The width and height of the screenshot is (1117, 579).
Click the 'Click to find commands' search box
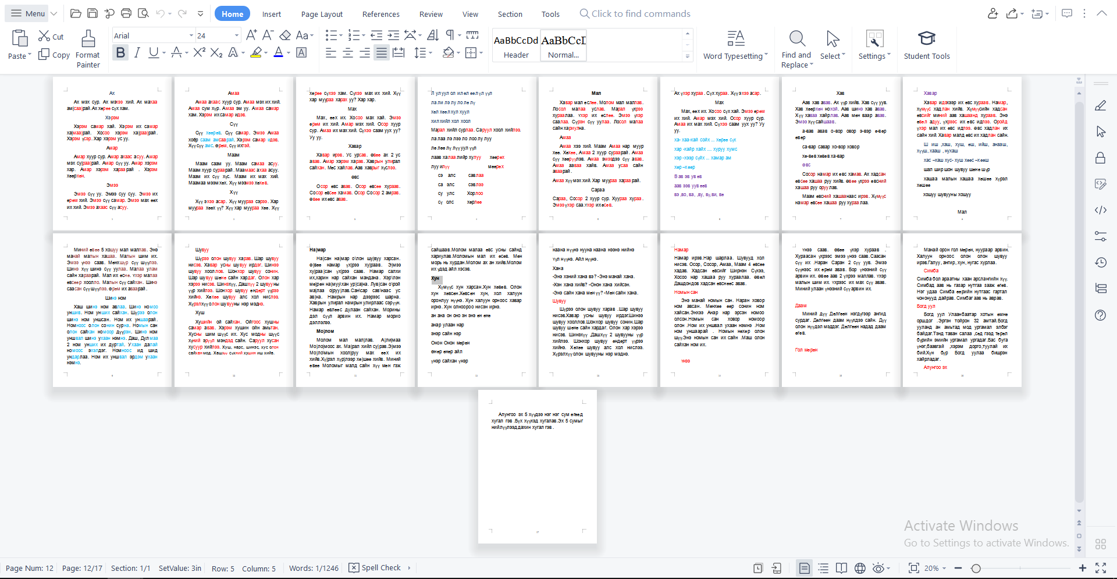[x=641, y=14]
